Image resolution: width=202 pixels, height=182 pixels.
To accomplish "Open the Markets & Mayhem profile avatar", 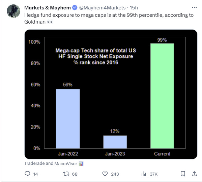I will 13,11.
